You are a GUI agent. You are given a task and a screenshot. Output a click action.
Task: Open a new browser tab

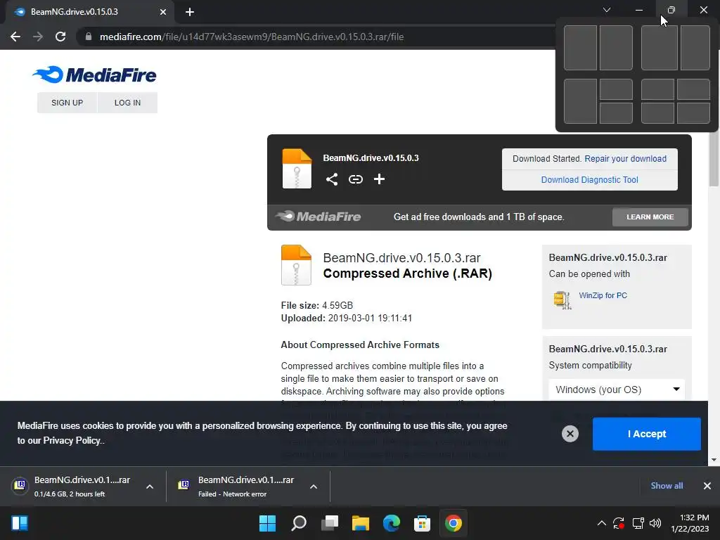(x=190, y=12)
